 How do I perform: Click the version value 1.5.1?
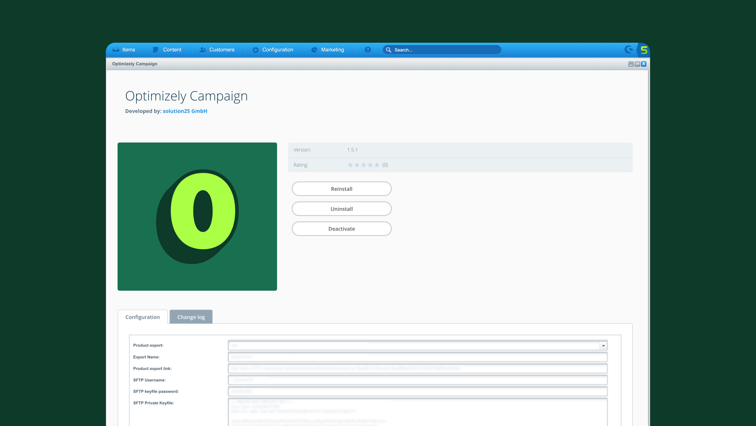click(352, 150)
